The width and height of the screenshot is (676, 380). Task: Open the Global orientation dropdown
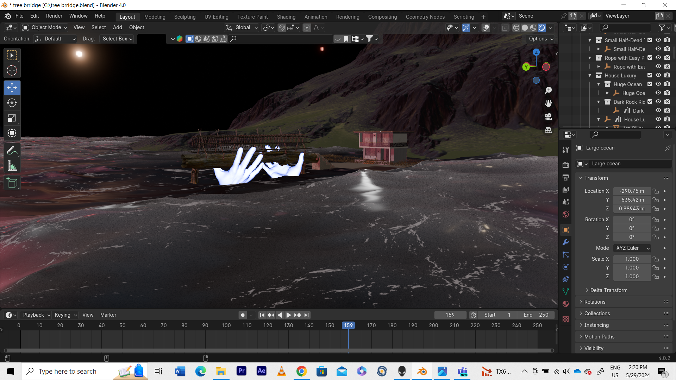pos(242,27)
